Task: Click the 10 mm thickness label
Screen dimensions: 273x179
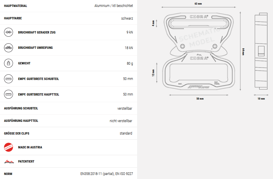Action: [261, 99]
